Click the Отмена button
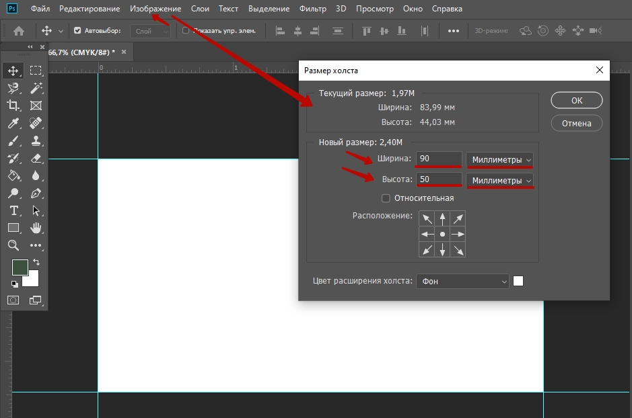Screen dimensions: 632x418 pos(576,123)
